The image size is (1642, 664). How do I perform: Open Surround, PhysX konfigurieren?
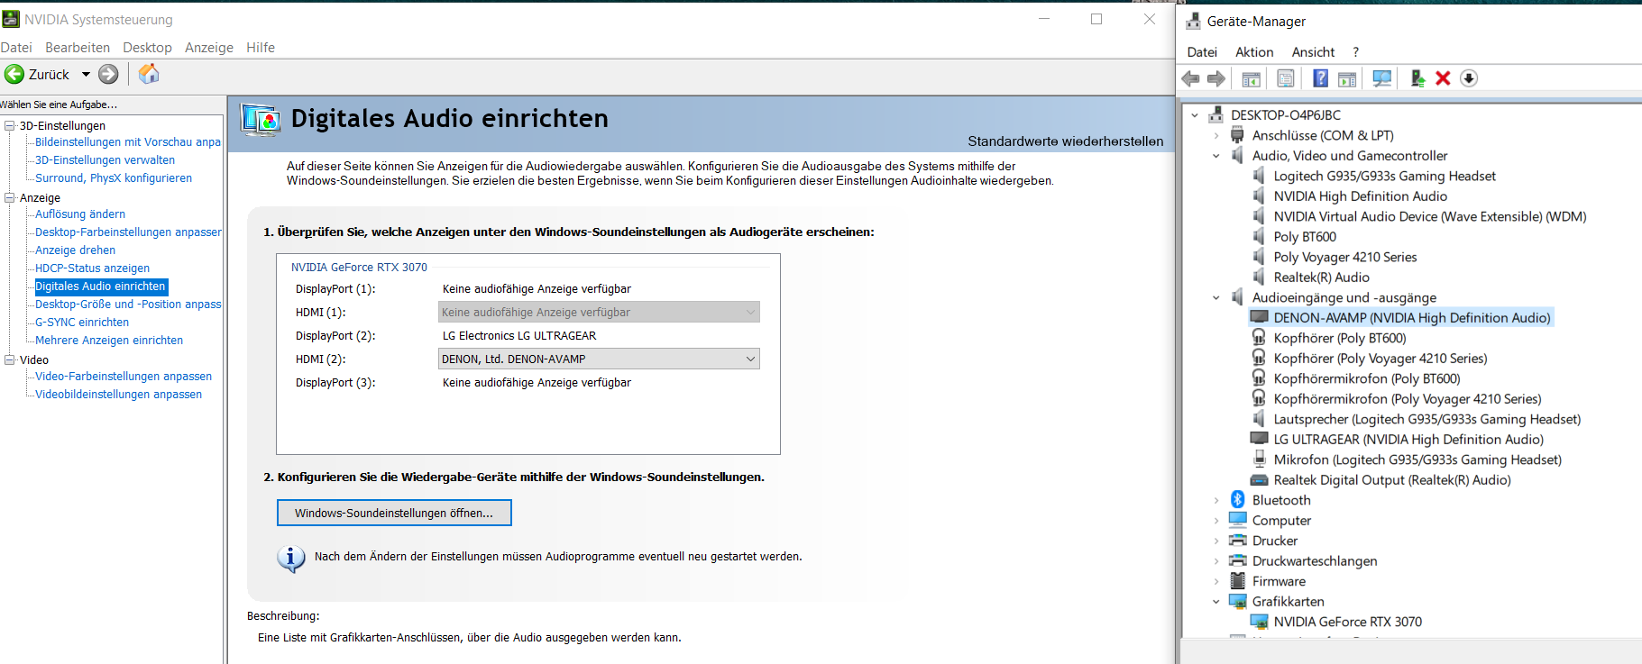(x=114, y=178)
